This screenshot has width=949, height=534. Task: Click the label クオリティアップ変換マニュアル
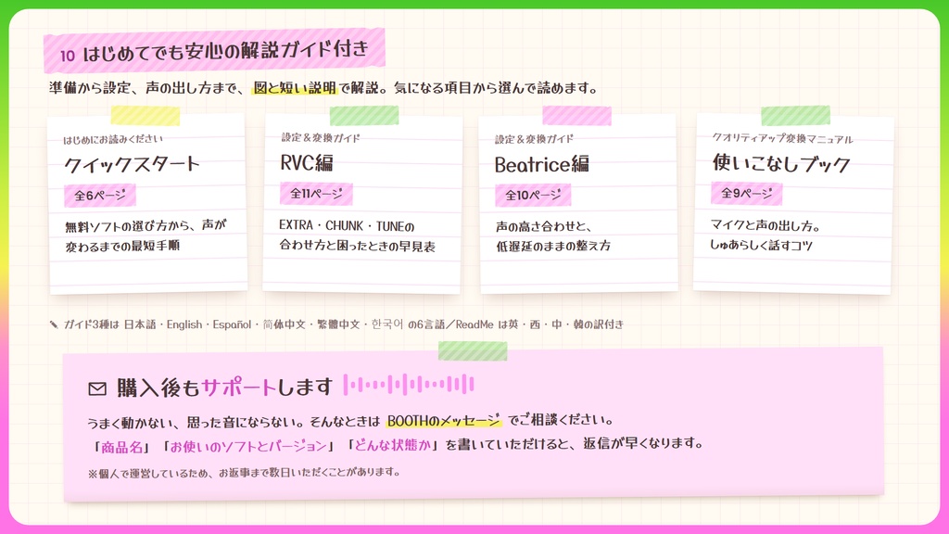[x=782, y=139]
